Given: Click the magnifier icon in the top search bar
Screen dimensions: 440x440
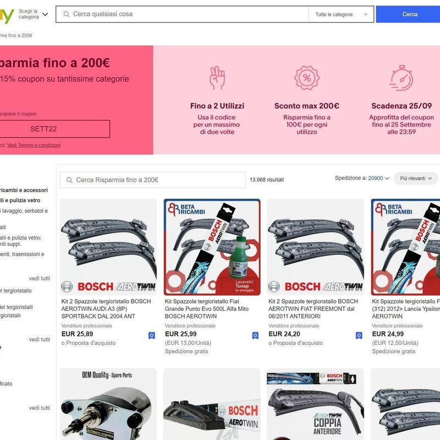Looking at the screenshot, I should tap(66, 14).
